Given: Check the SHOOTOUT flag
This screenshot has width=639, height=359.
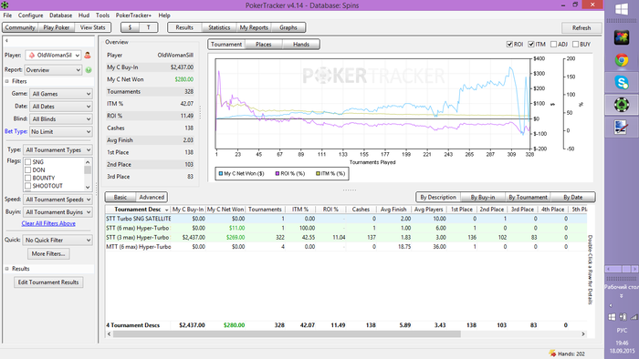Looking at the screenshot, I should click(27, 186).
